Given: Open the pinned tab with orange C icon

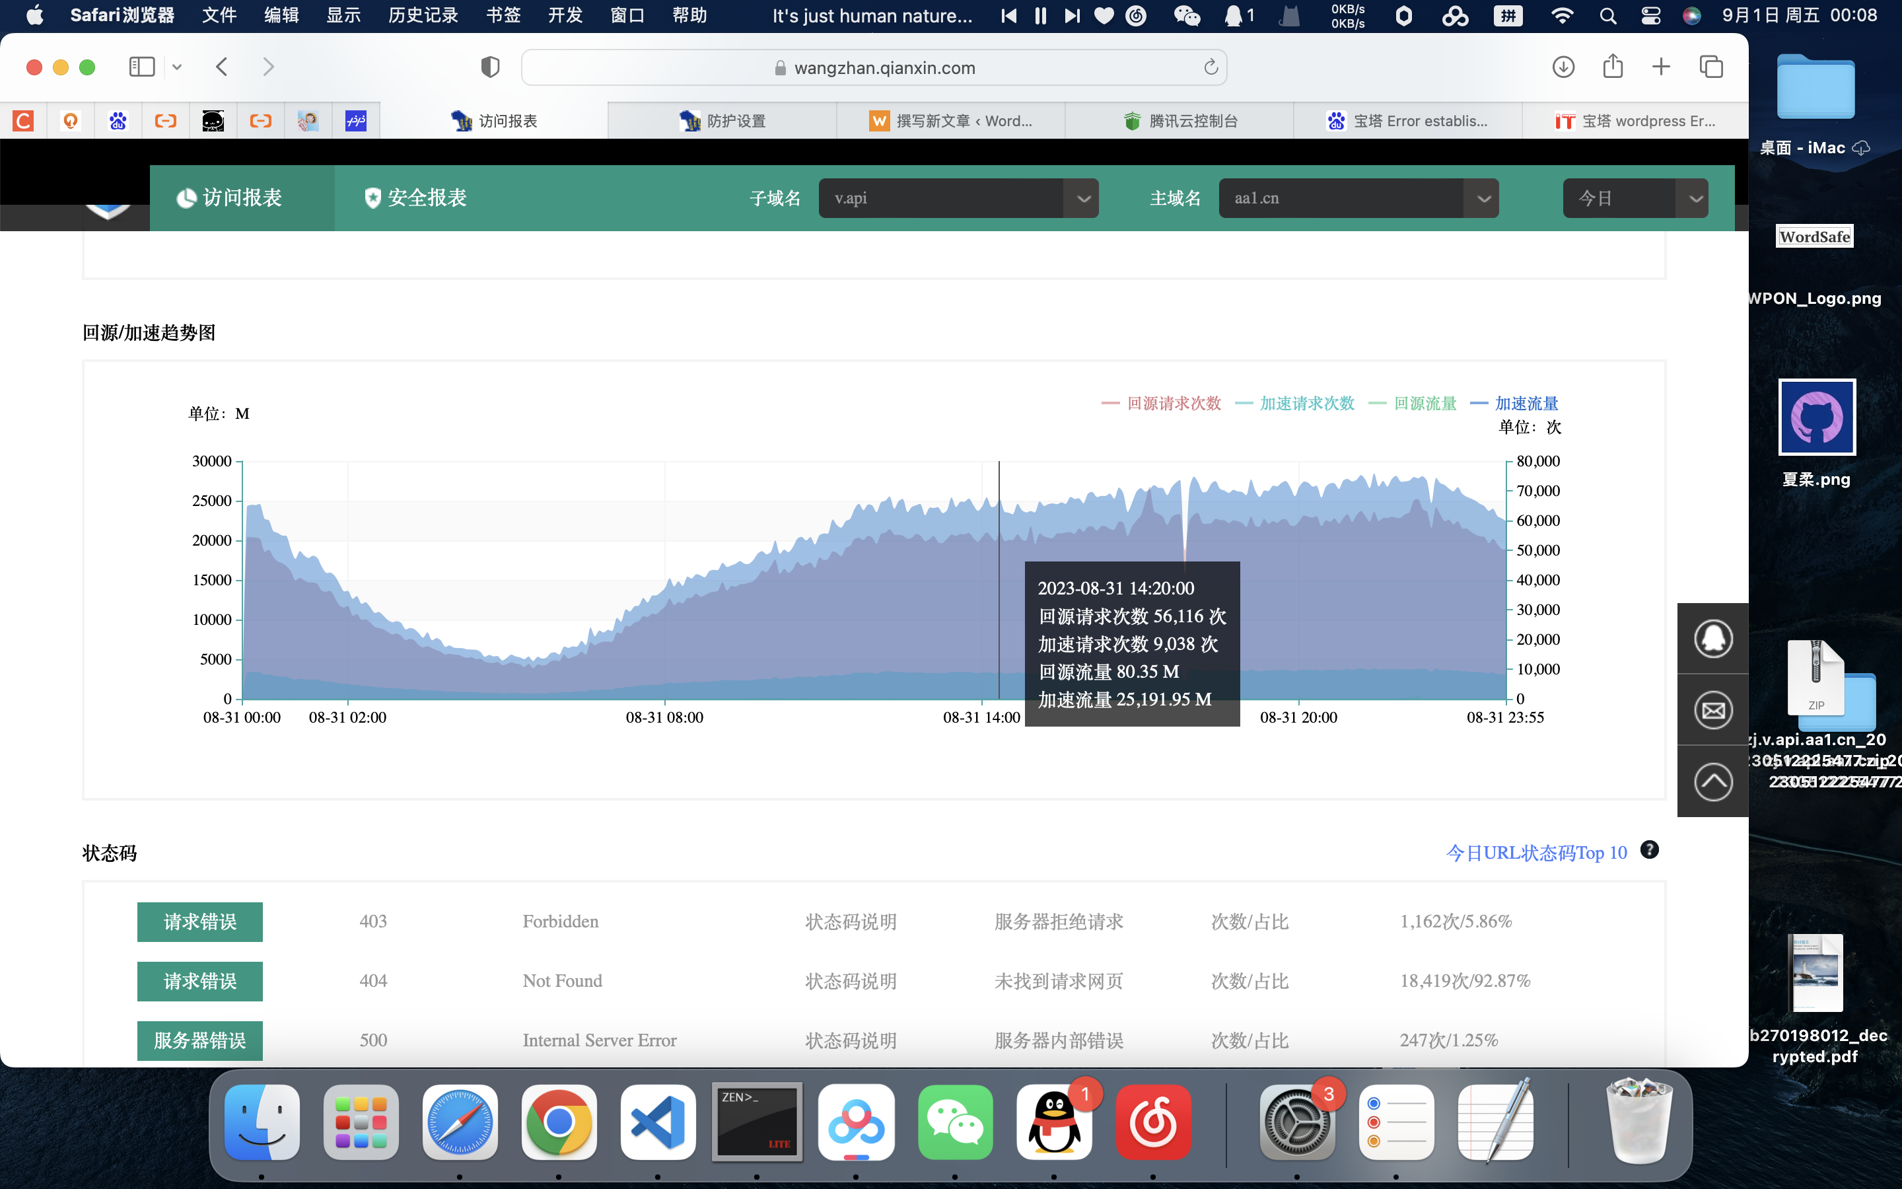Looking at the screenshot, I should point(24,120).
